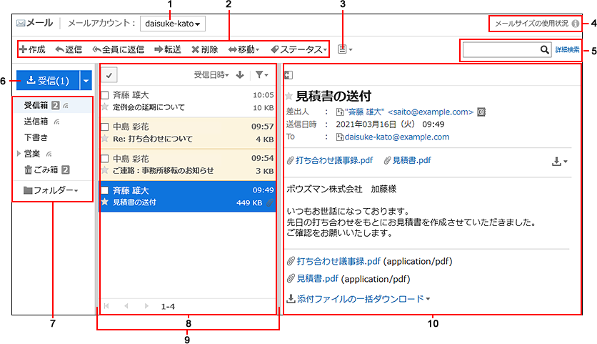This screenshot has width=597, height=344.
Task: Click sender link 斉藤 雄大 saito@example.com
Action: click(409, 112)
